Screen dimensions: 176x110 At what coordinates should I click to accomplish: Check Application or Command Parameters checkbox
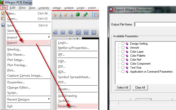pos(123,72)
